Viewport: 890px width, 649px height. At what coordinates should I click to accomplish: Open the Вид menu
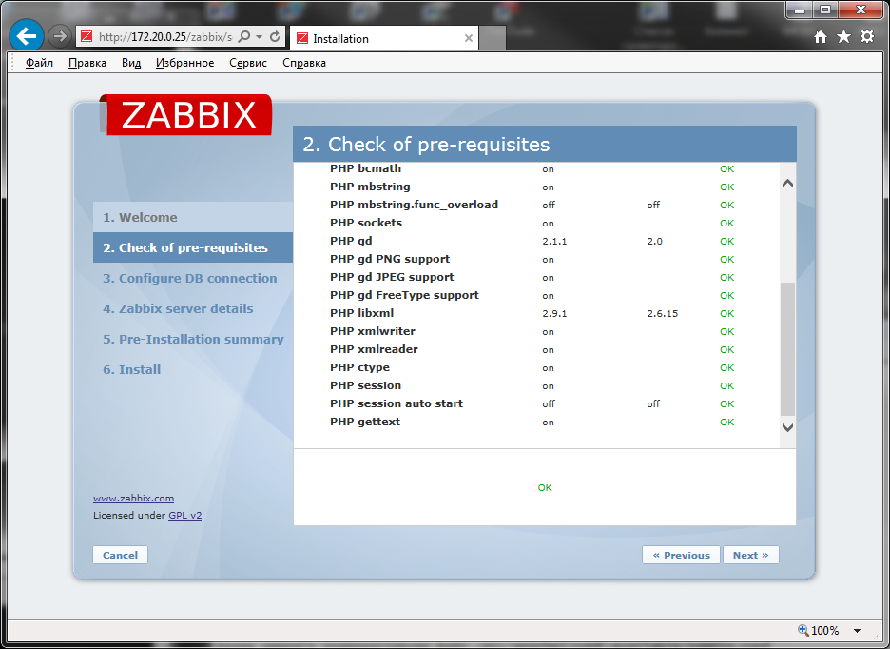(x=131, y=63)
